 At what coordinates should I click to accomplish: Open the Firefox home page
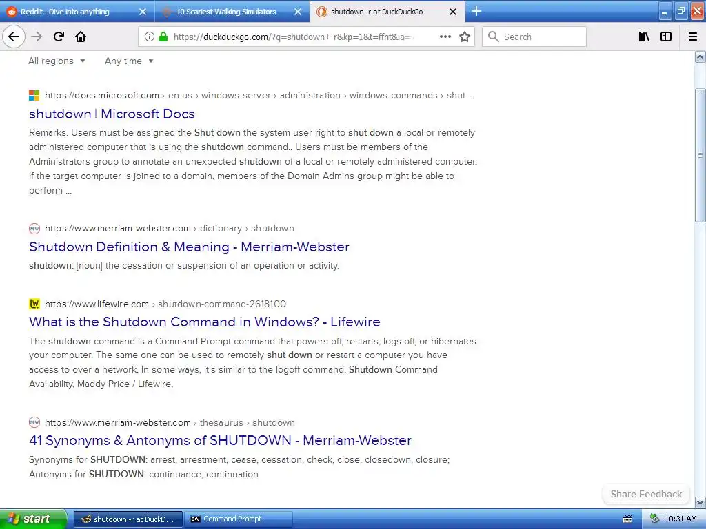coord(81,37)
